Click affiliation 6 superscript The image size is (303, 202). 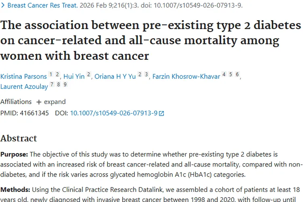237,74
